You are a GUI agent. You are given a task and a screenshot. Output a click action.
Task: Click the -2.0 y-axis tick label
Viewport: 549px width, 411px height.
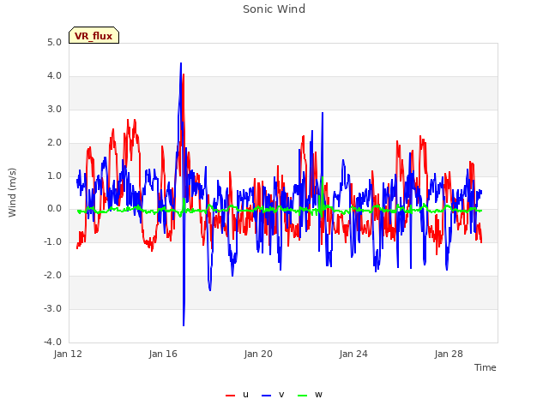click(52, 276)
